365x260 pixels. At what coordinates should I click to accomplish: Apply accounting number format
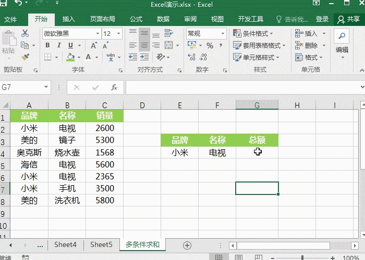[192, 45]
